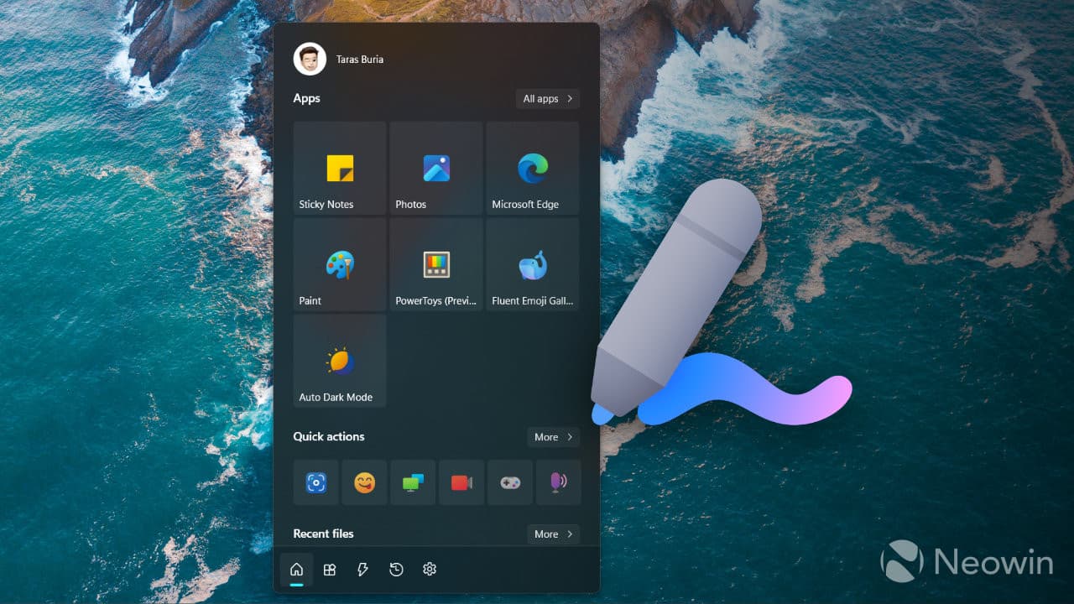Show more Recent files
1074x604 pixels.
pyautogui.click(x=552, y=534)
